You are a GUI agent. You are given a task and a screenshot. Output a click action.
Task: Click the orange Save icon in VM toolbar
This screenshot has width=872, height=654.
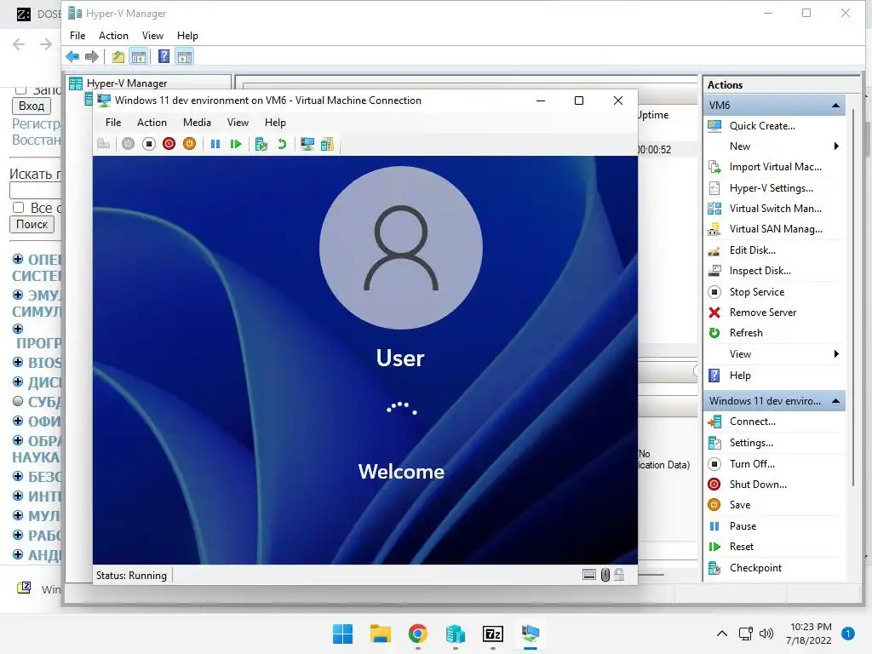click(x=189, y=144)
